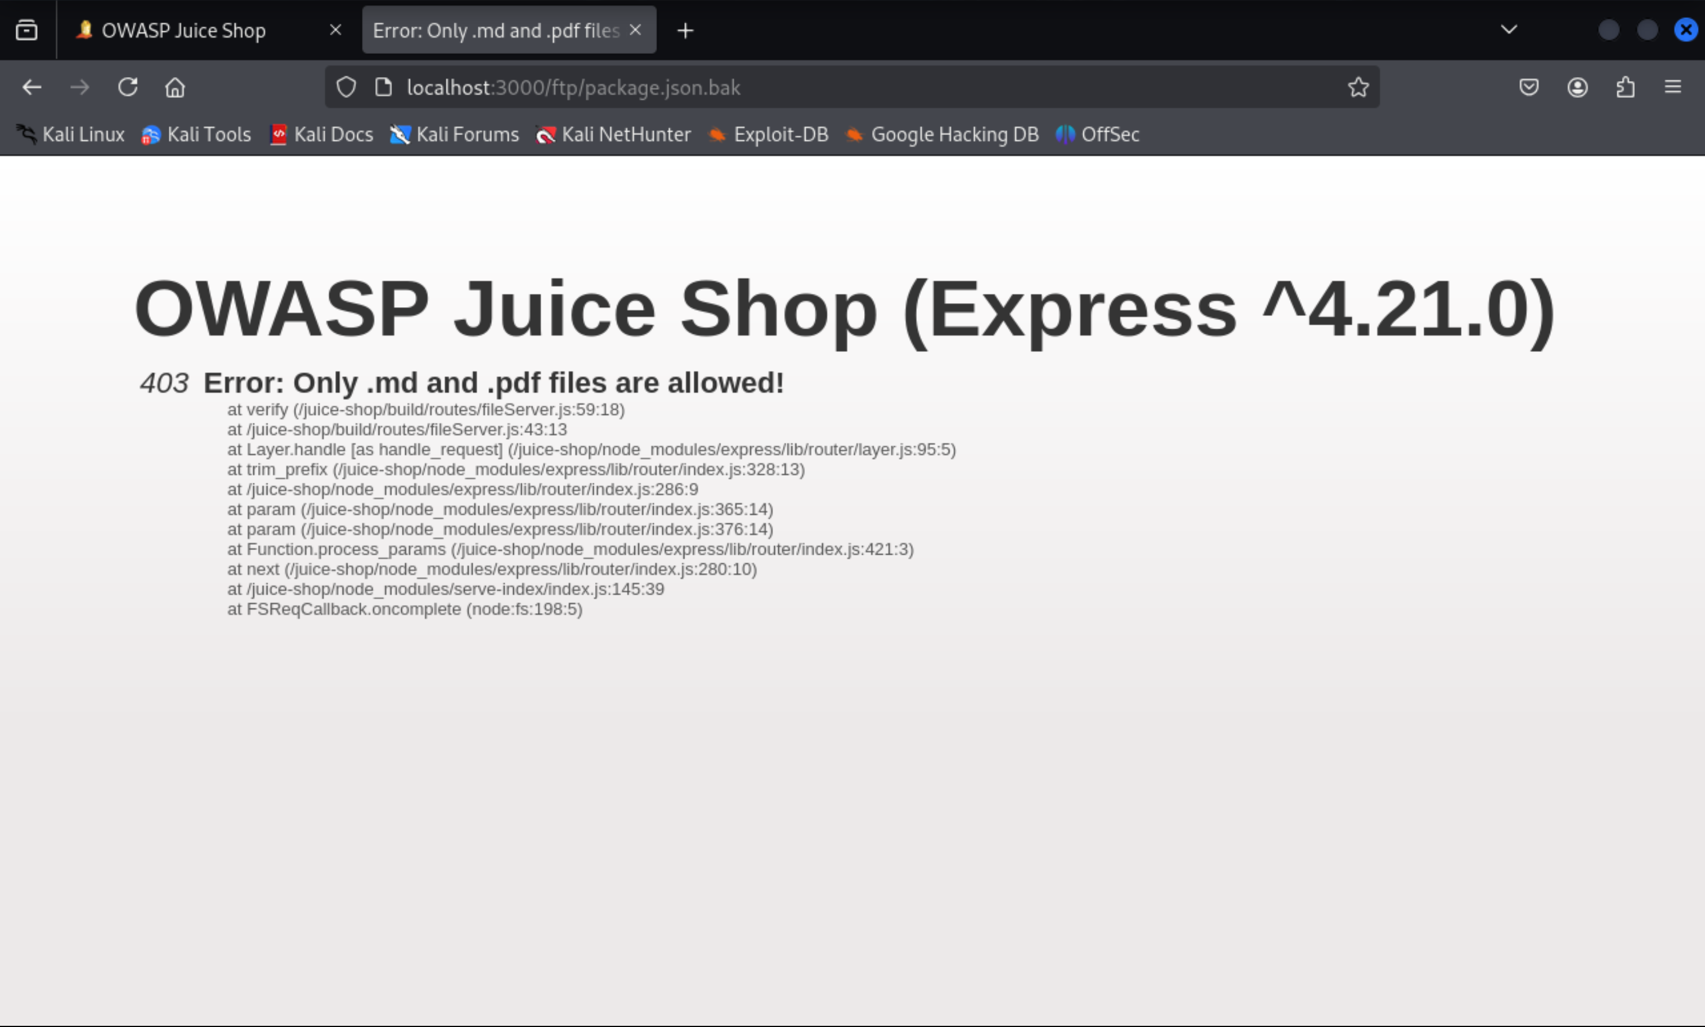Open the browser home page

[x=175, y=87]
